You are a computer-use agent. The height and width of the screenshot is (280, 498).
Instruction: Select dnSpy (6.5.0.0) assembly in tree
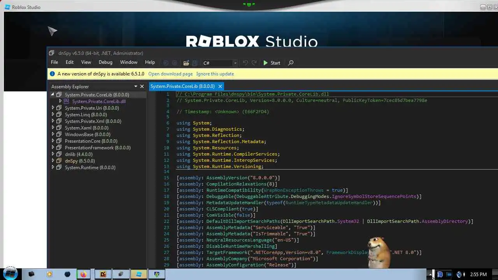(80, 161)
